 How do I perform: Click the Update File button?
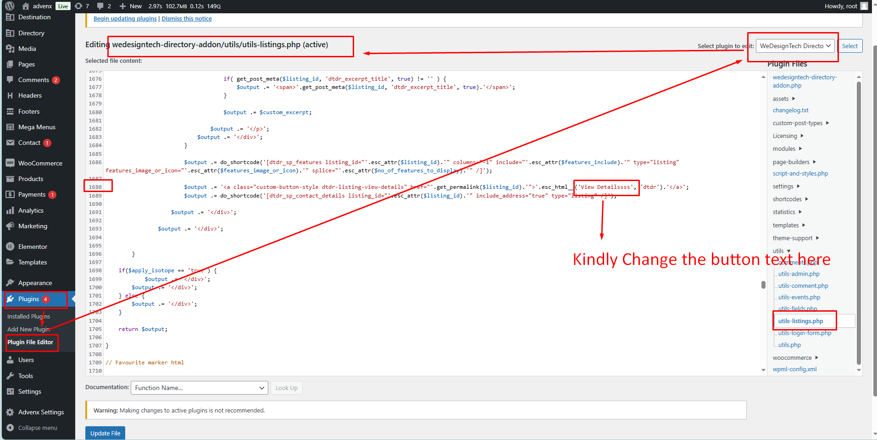[x=105, y=433]
